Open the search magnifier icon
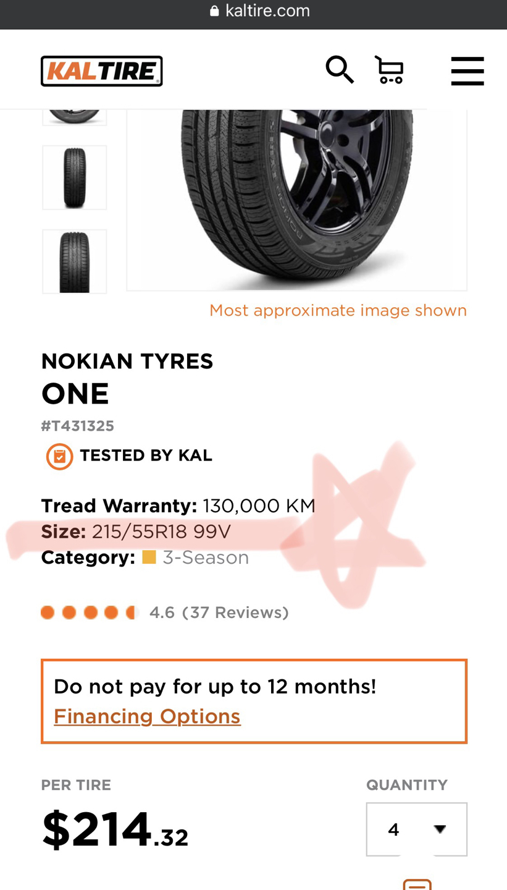 339,69
